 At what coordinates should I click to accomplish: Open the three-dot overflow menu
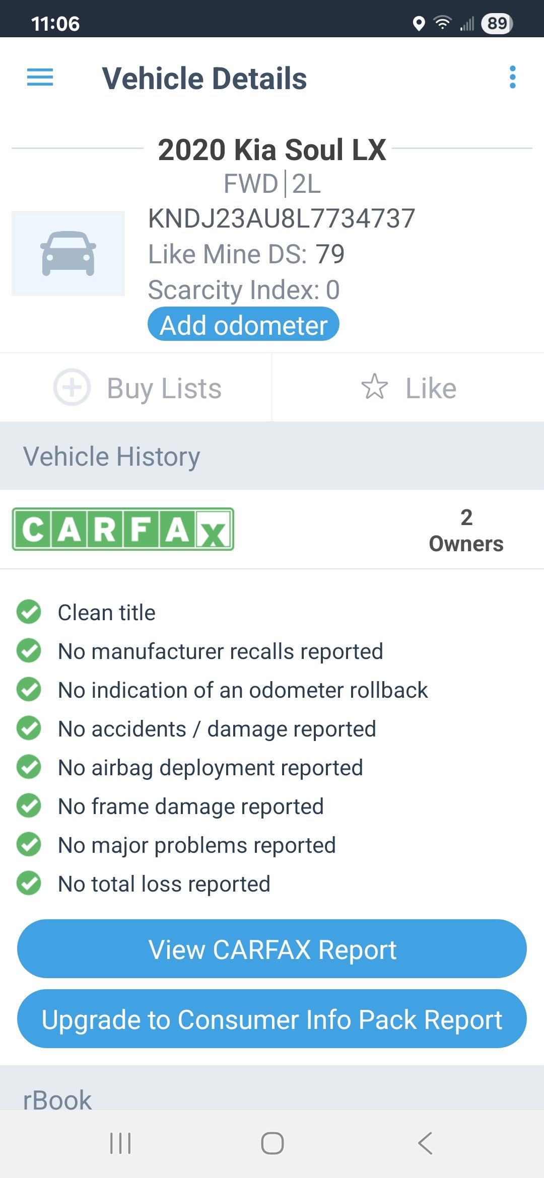point(512,78)
